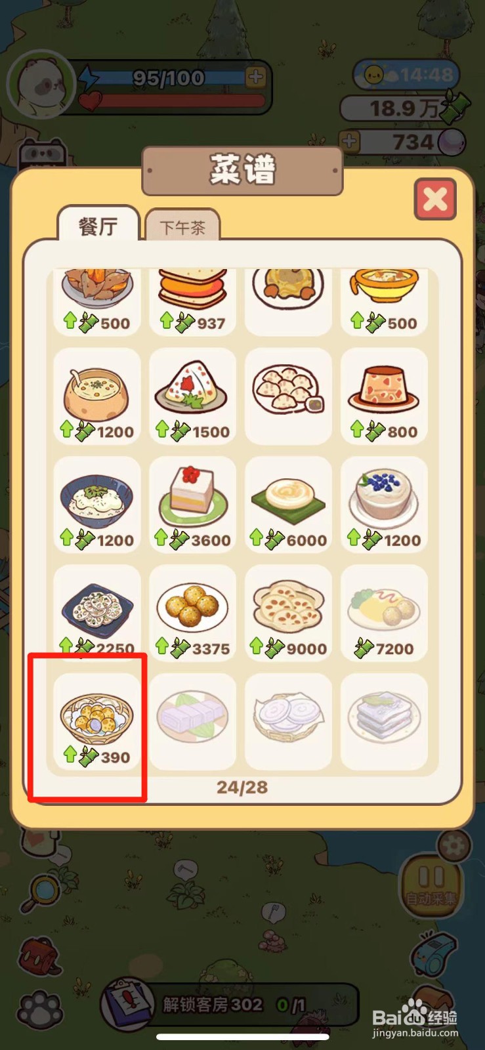Toggle the 自动采集 auto-collect button
The height and width of the screenshot is (1050, 485).
pos(431,884)
